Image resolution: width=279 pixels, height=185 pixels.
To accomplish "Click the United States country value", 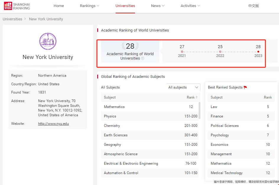I will [49, 84].
